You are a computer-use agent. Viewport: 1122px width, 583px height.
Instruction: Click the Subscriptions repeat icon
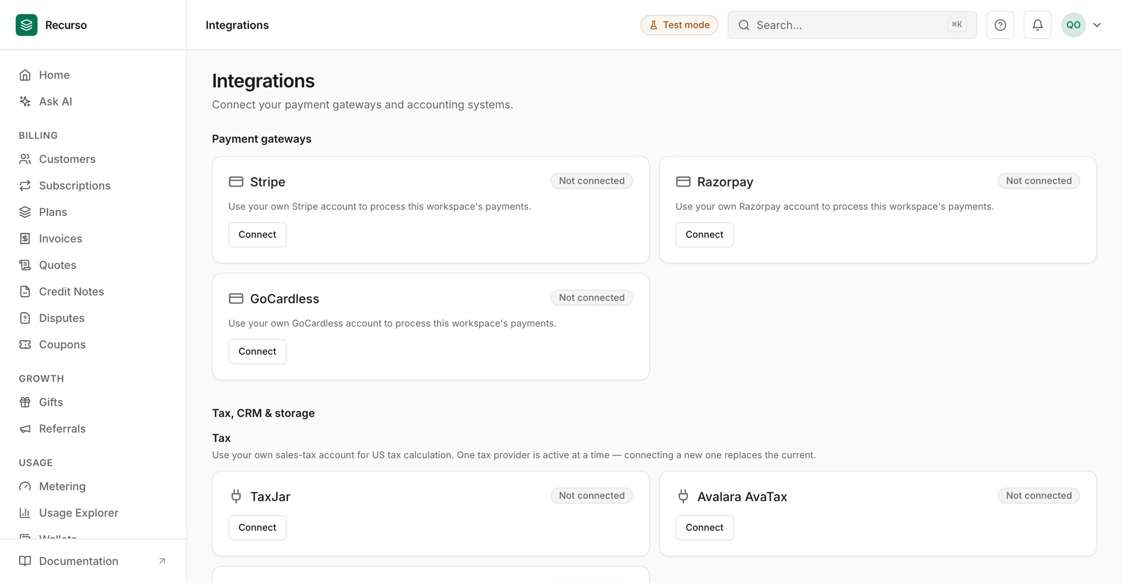(x=25, y=185)
